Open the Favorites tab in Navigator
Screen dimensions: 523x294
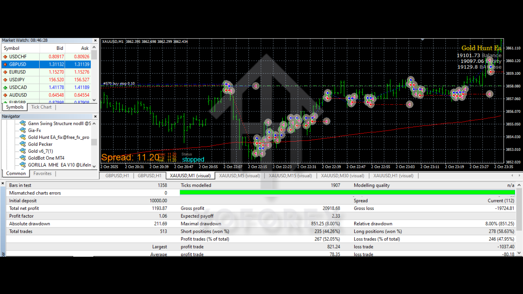[42, 174]
